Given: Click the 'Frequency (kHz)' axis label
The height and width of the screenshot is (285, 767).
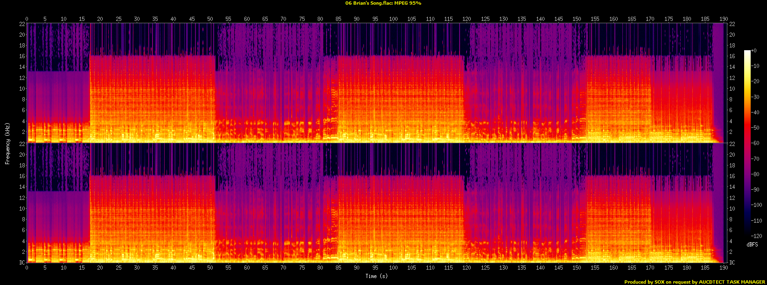Looking at the screenshot, I should tap(7, 143).
